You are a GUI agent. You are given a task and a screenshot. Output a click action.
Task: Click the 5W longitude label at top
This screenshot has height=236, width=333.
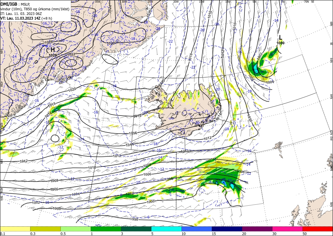tap(254, 2)
